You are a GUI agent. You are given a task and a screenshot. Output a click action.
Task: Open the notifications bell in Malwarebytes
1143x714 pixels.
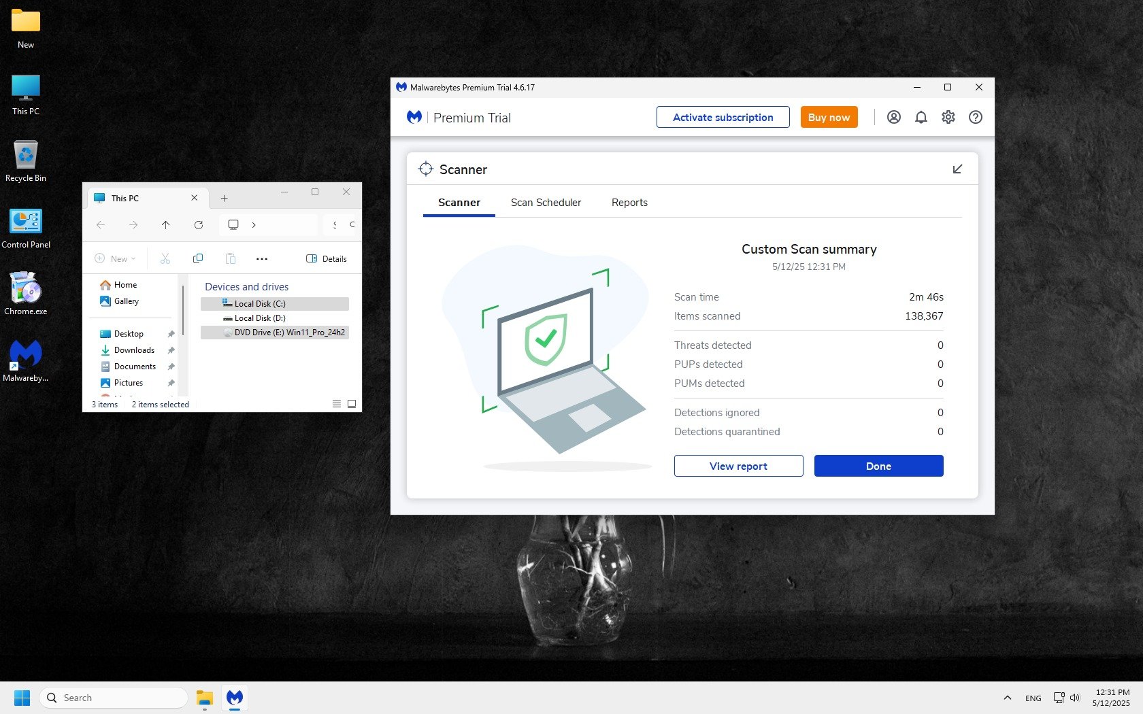(x=921, y=117)
